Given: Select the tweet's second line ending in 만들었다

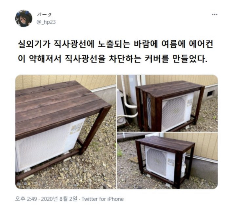Looking at the screenshot, I should (x=112, y=59).
